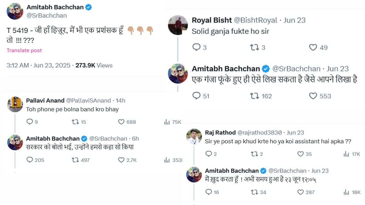Screen dimensions: 365x205
Task: Click the Translate post link
Action: 24,50
